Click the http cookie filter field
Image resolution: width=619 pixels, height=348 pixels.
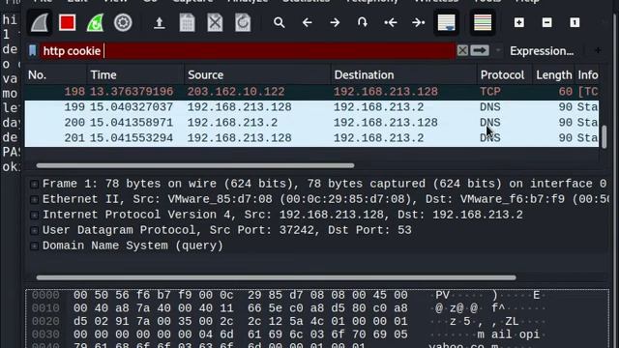[x=248, y=51]
